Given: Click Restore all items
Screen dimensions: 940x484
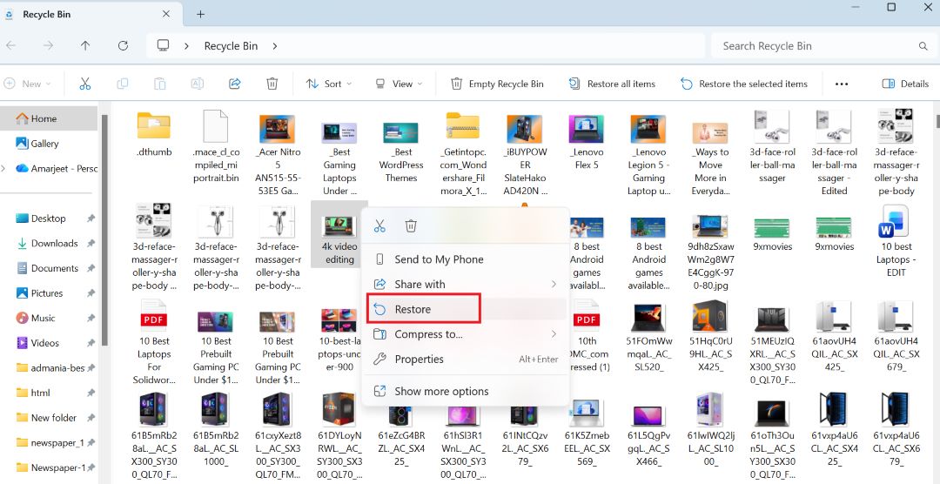Looking at the screenshot, I should tap(612, 84).
